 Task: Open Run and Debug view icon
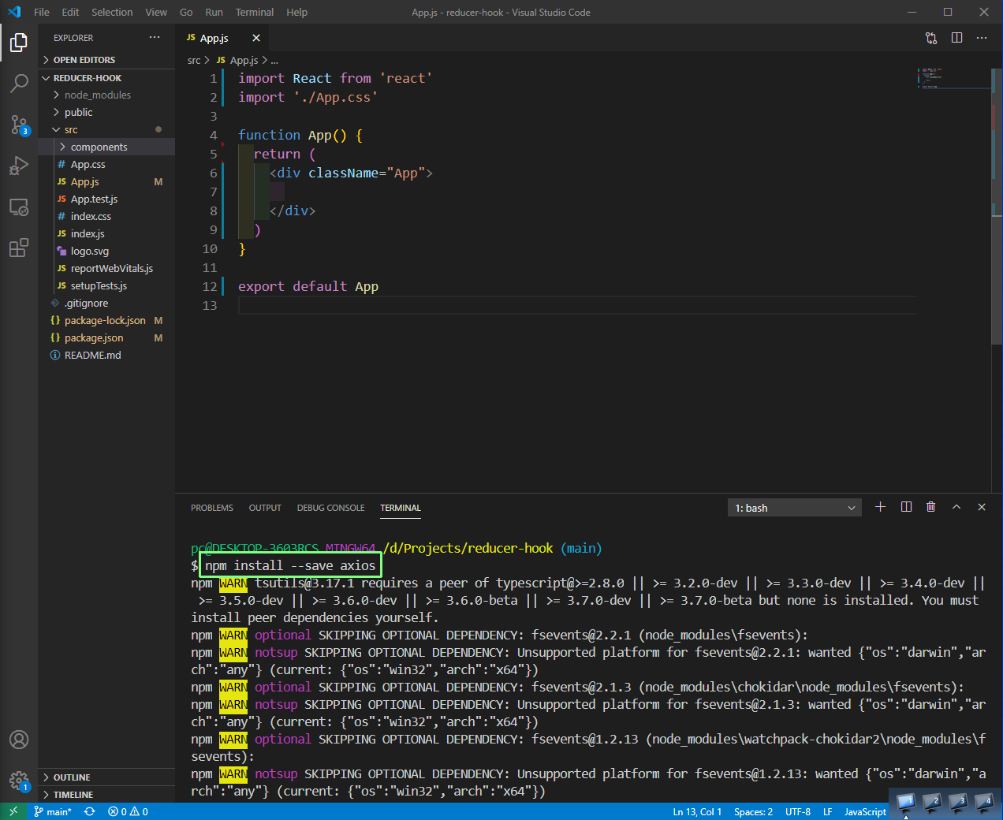pos(19,166)
